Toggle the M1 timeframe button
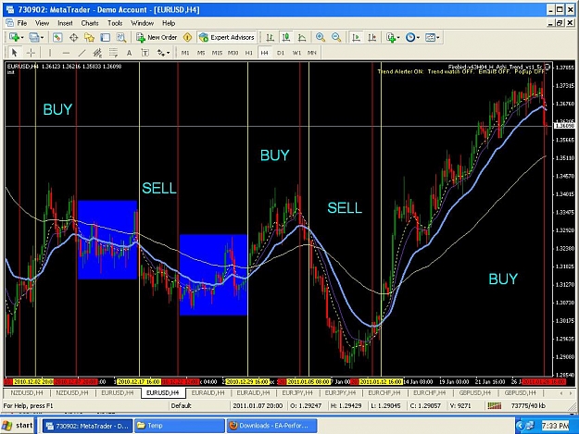 185,53
